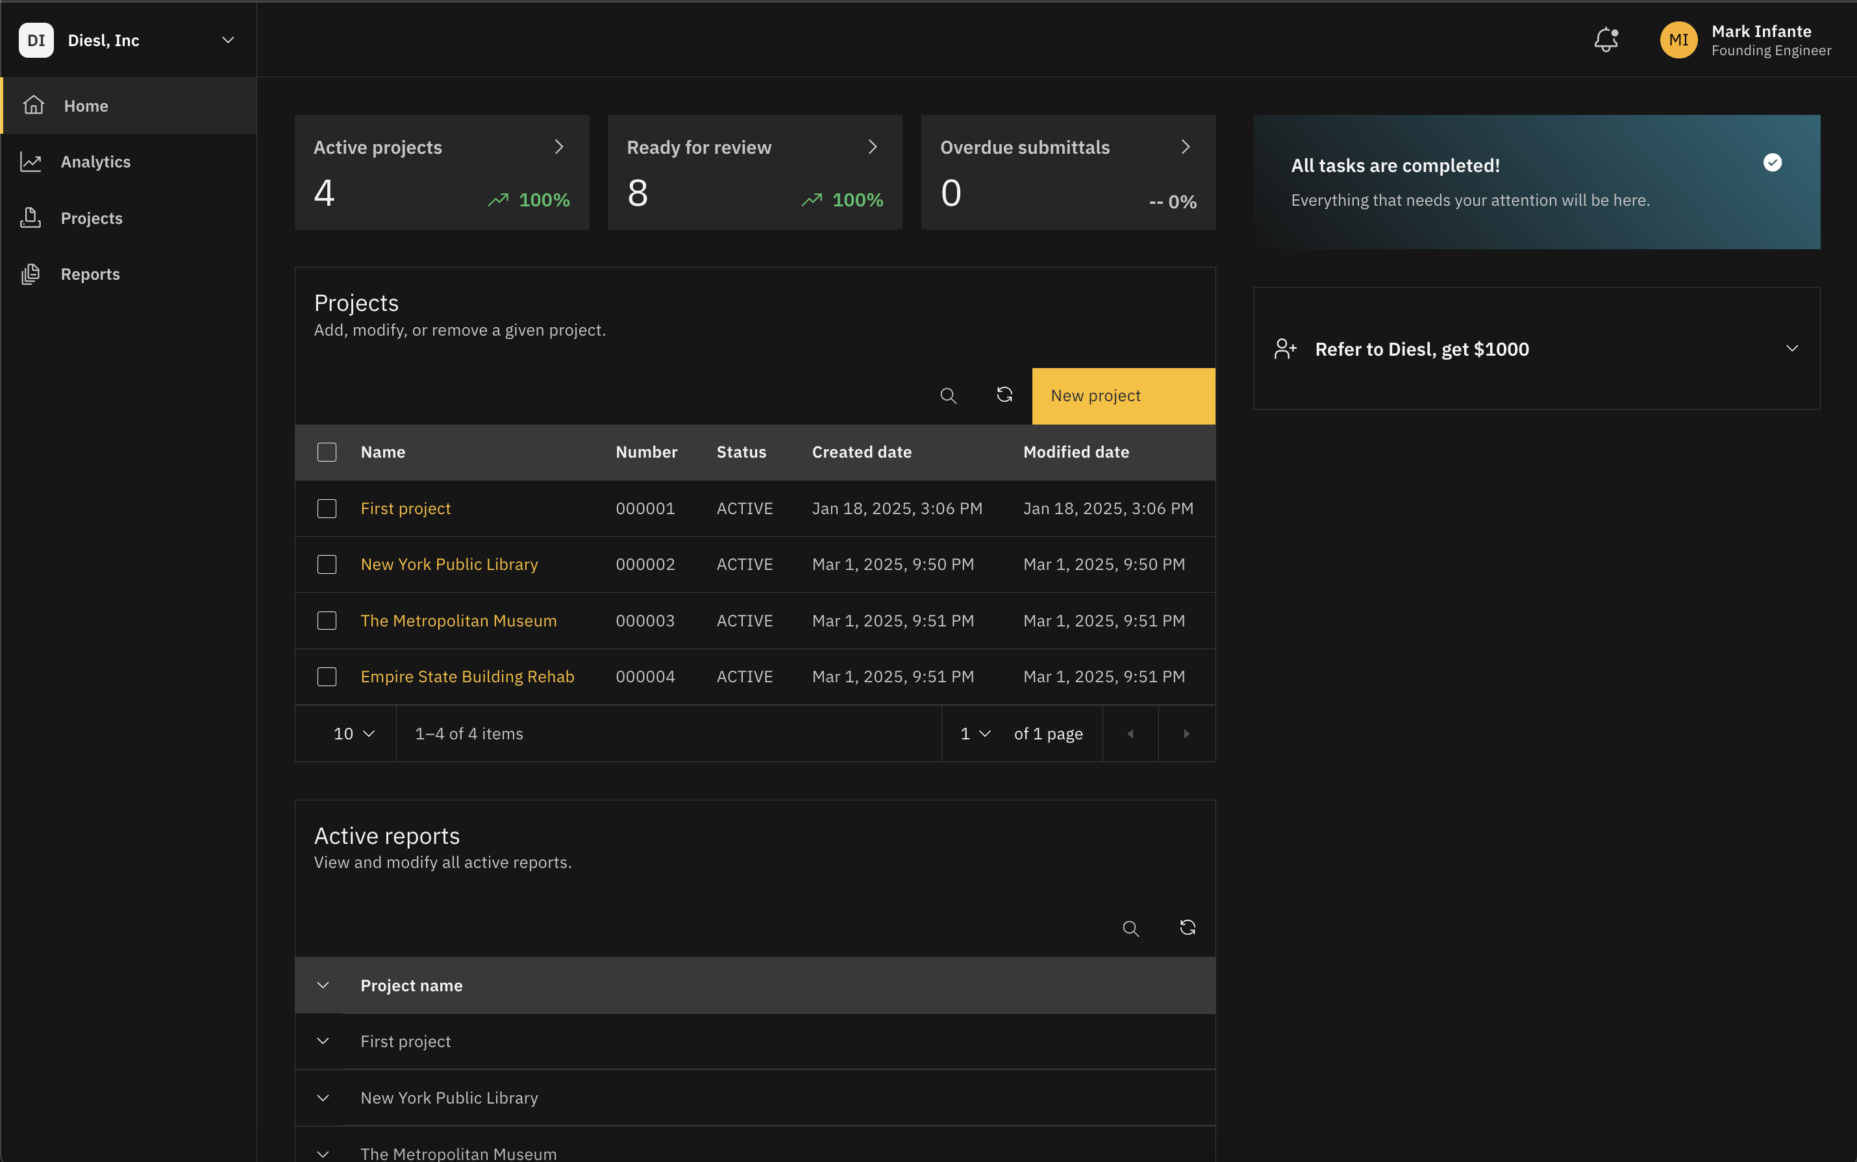This screenshot has width=1857, height=1162.
Task: Search projects with magnifier icon
Action: [x=949, y=396]
